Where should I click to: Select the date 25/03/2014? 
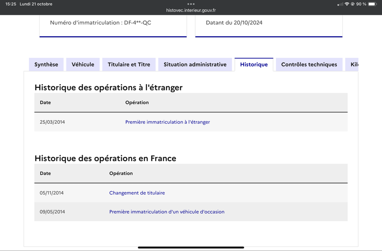(x=53, y=122)
